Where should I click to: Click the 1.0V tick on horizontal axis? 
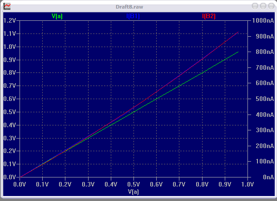click(x=247, y=185)
